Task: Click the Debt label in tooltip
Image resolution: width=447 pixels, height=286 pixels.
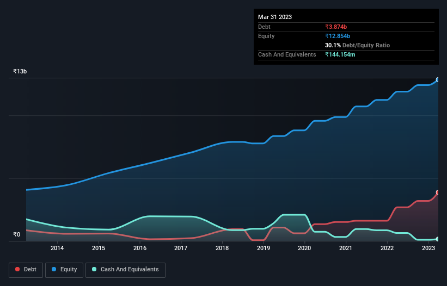Action: [264, 27]
